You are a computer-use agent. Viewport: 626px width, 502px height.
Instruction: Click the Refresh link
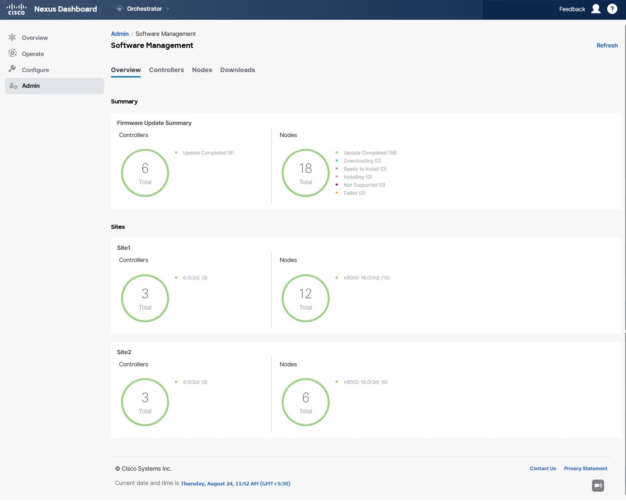point(607,45)
